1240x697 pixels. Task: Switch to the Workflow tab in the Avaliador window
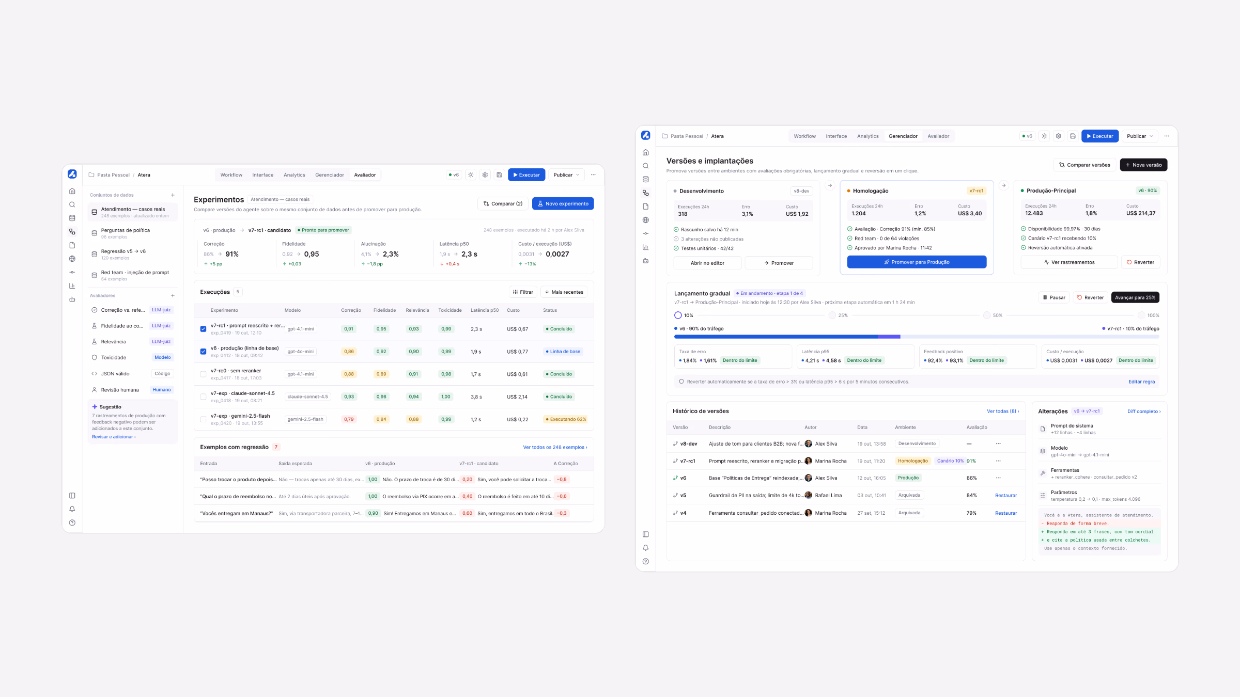click(231, 175)
